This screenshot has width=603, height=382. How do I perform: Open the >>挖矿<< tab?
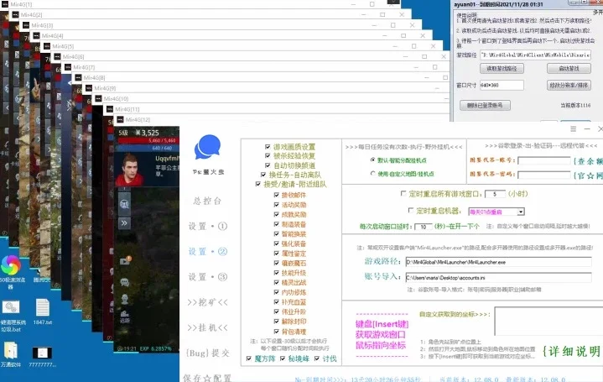208,302
